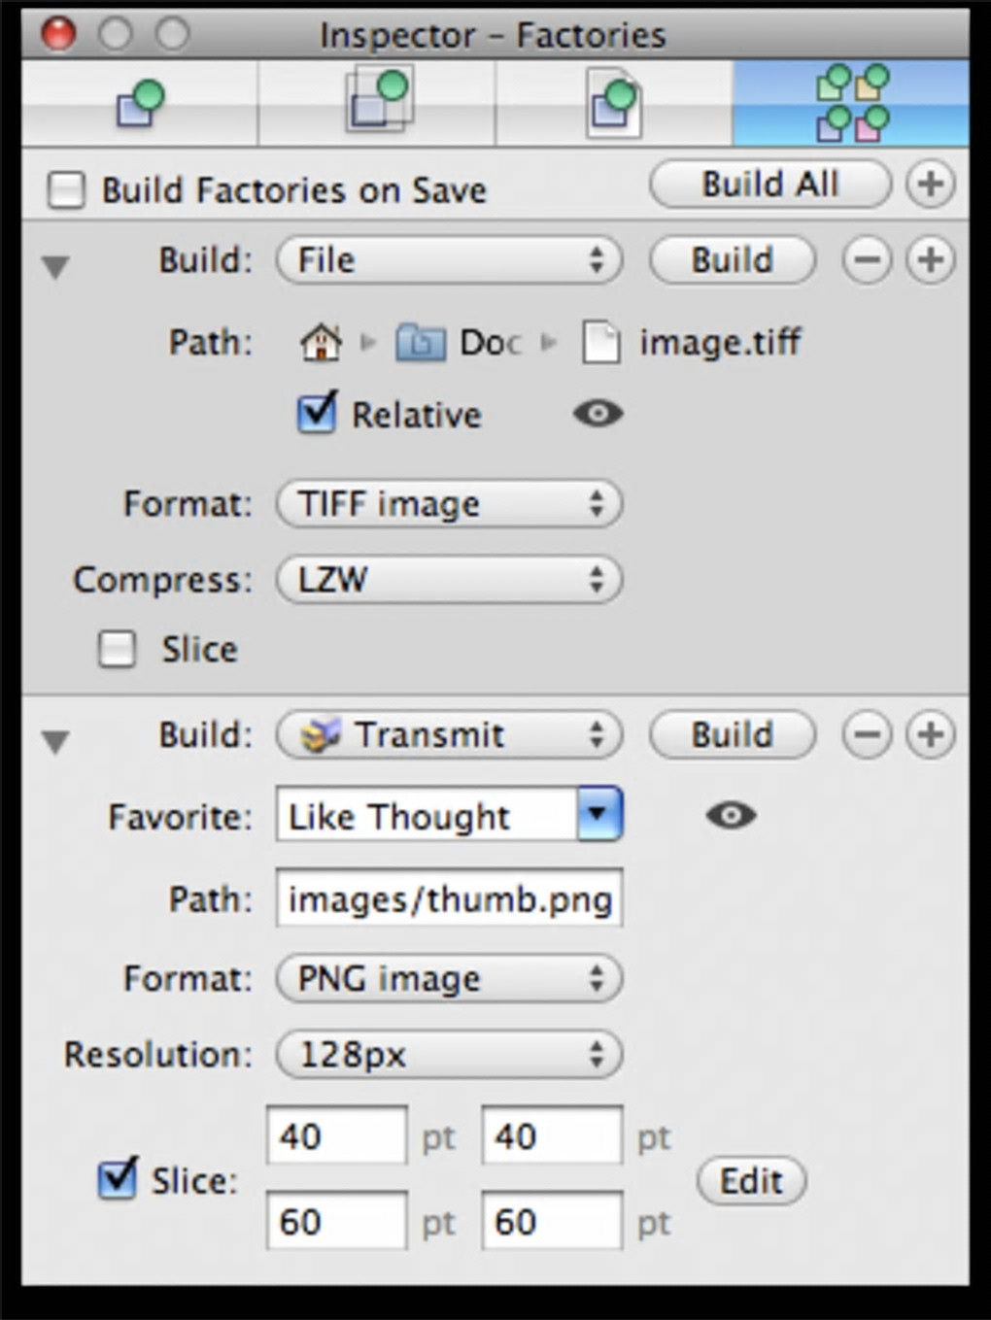
Task: Enable Build Factories on Save checkbox
Action: click(x=66, y=189)
